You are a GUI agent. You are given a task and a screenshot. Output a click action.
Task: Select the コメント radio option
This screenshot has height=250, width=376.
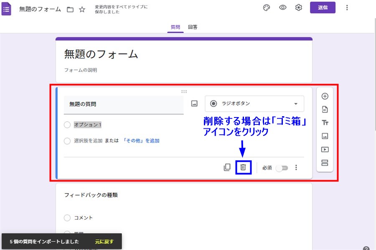[x=67, y=218]
